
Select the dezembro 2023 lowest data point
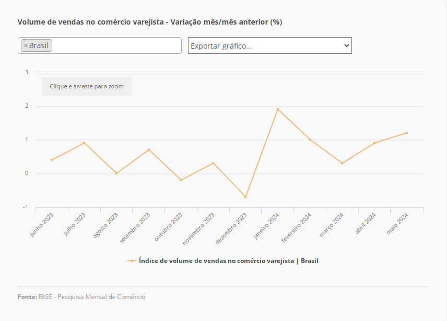tap(245, 197)
